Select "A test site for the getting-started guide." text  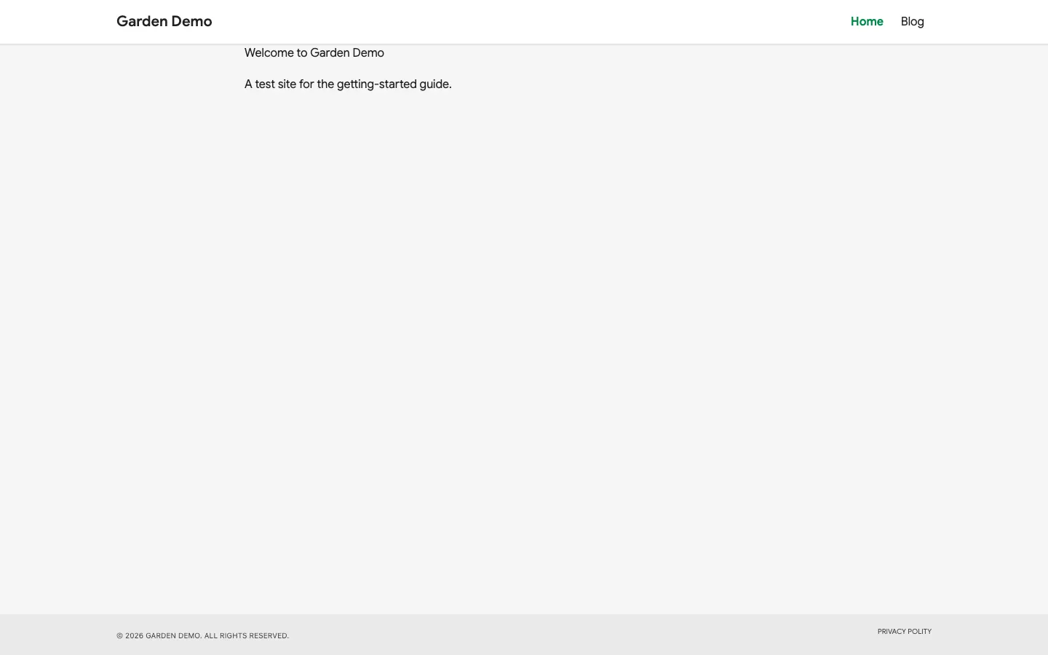[x=348, y=84]
